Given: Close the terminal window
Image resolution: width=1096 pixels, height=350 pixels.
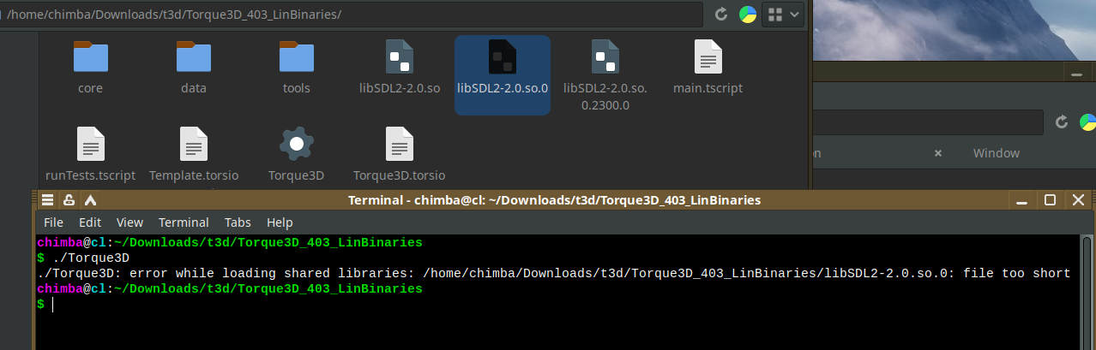Looking at the screenshot, I should 1079,200.
